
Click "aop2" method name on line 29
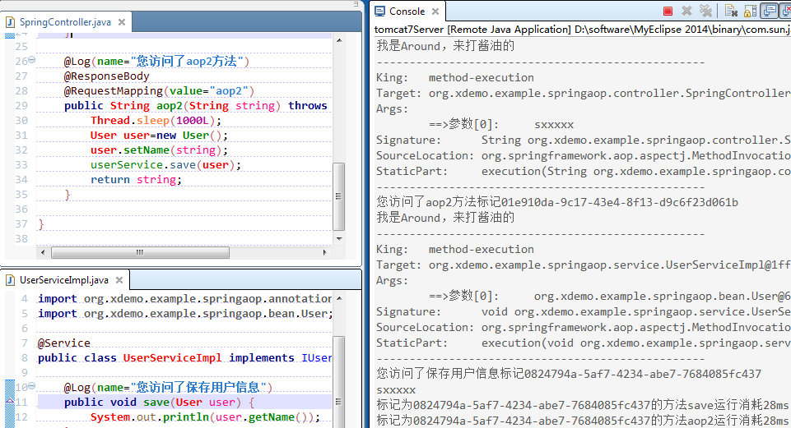click(169, 106)
